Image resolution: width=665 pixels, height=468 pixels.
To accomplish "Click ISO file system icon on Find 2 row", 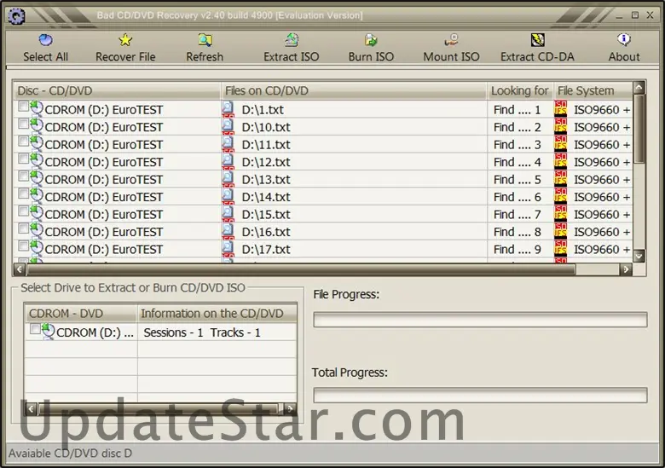I will [x=560, y=126].
